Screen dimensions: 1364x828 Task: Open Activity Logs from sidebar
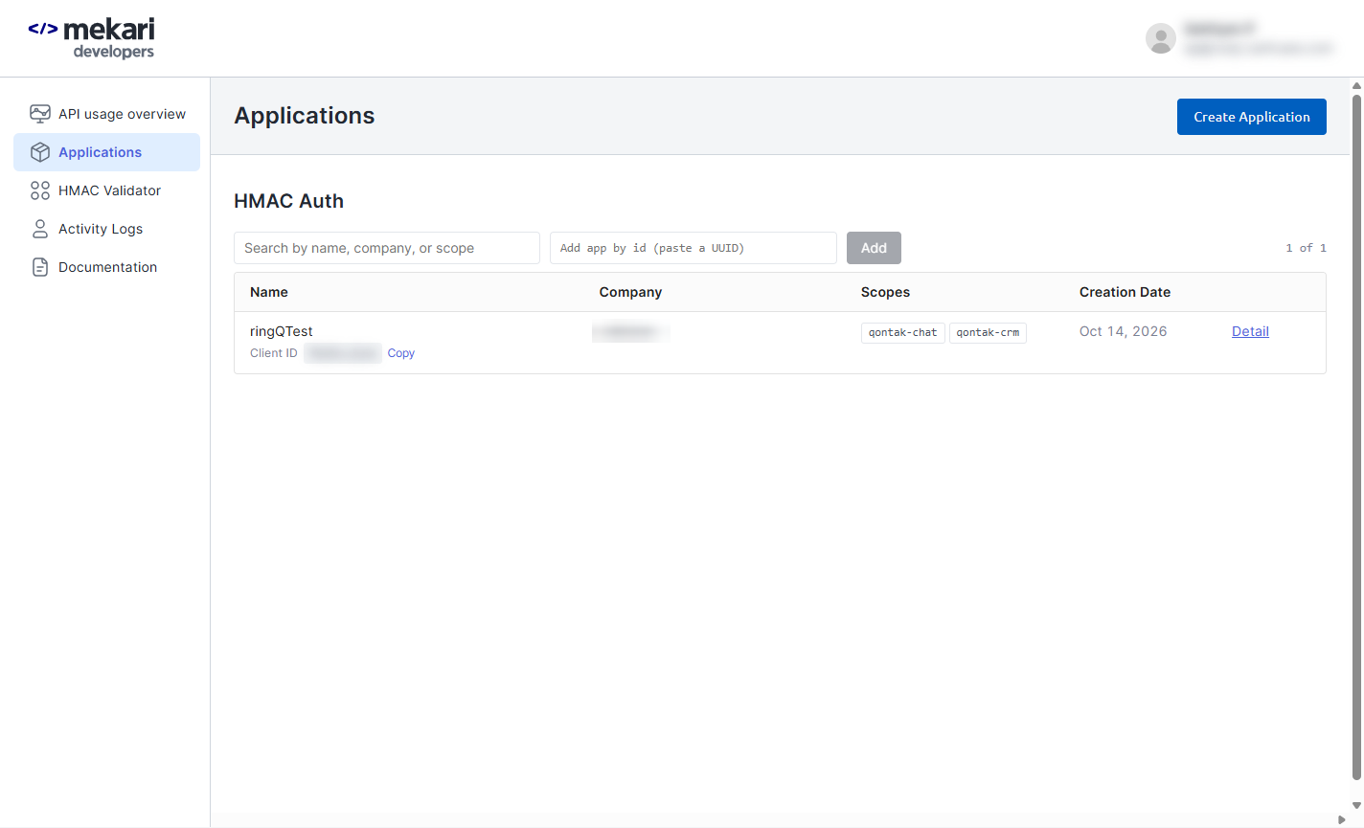click(x=107, y=229)
